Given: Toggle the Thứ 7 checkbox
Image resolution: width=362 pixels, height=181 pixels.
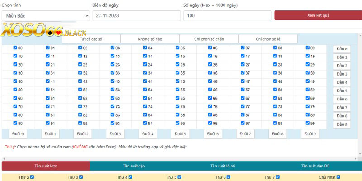Looking at the screenshot, I should coord(277,177).
